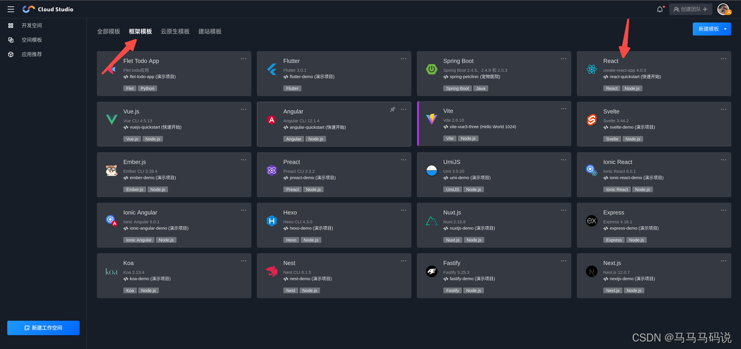Open the user avatar profile
The image size is (741, 349).
tap(724, 9)
